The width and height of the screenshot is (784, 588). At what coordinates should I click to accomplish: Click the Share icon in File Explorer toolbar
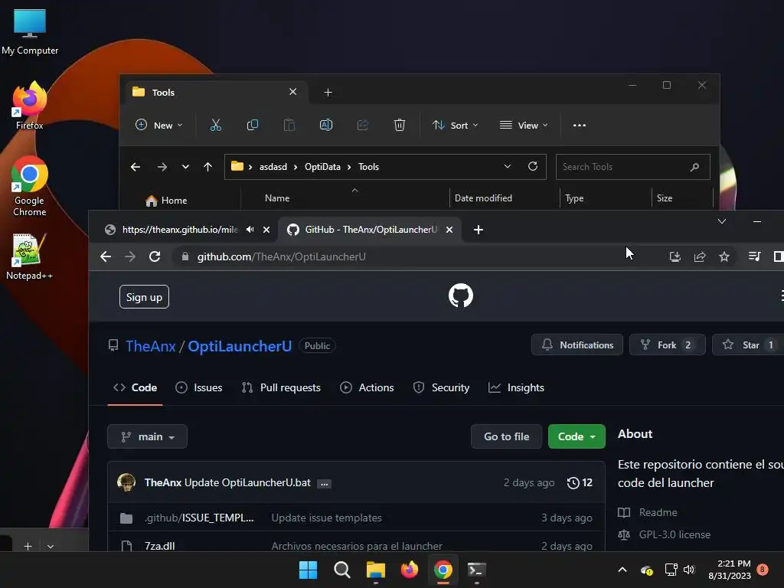[362, 125]
